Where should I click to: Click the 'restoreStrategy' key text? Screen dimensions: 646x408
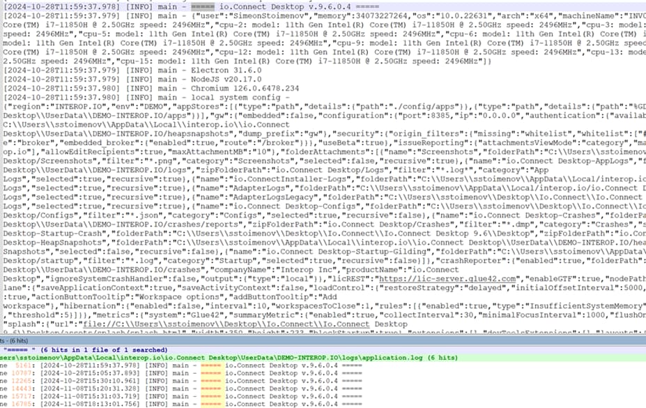click(415, 287)
